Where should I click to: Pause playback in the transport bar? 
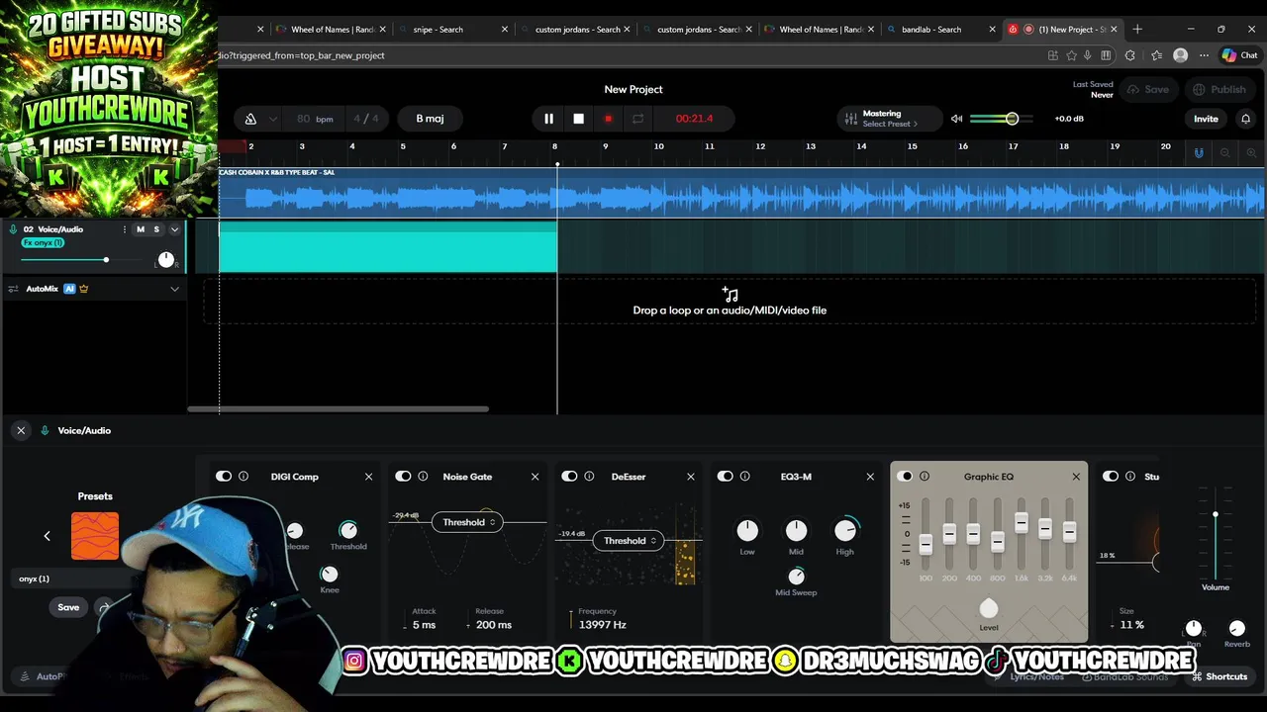point(548,119)
